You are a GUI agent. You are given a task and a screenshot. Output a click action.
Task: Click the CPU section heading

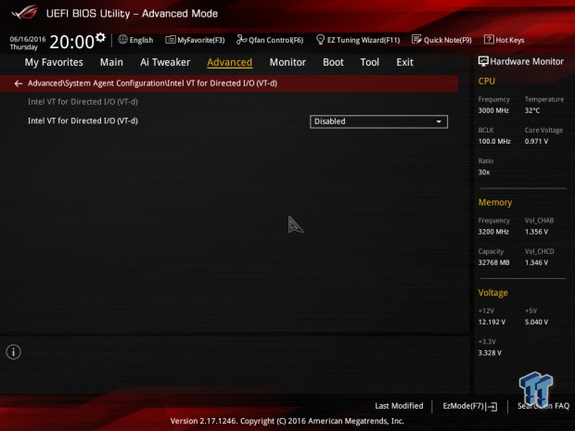point(487,81)
